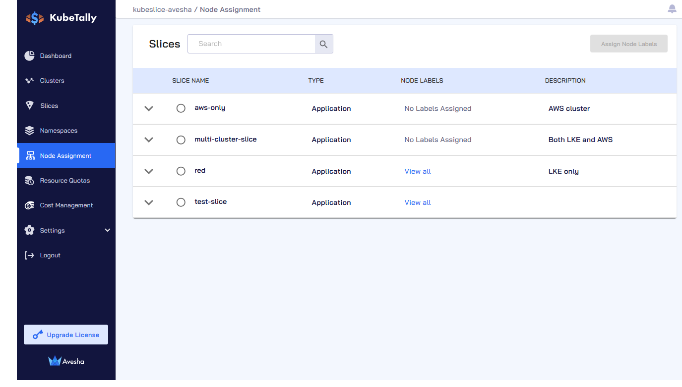Click the DESCRIPTION column header
The image size is (682, 387).
[x=565, y=81]
